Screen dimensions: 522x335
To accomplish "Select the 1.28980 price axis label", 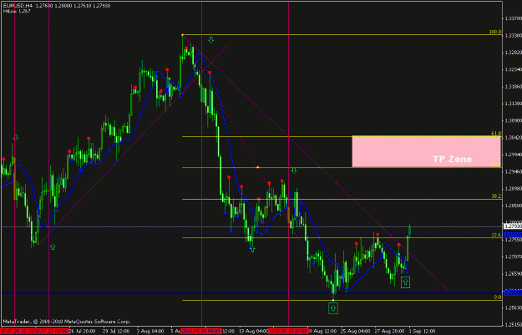I will pyautogui.click(x=513, y=189).
